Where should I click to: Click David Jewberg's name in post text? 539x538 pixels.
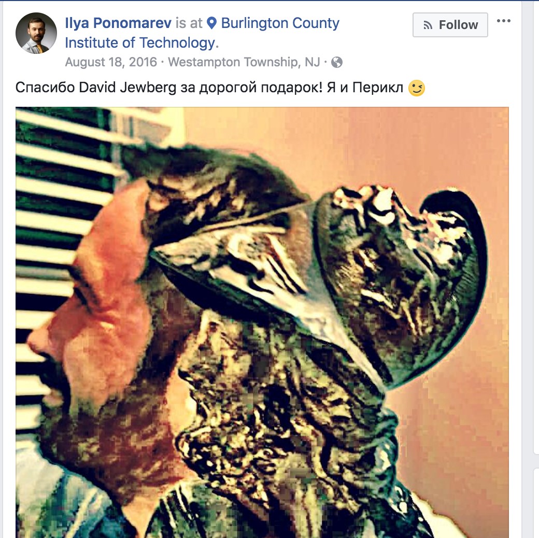click(x=127, y=88)
